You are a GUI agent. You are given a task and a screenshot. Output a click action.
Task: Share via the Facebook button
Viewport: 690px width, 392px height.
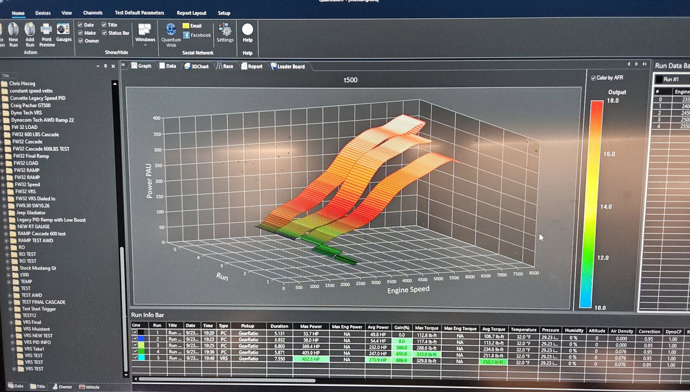(x=197, y=35)
